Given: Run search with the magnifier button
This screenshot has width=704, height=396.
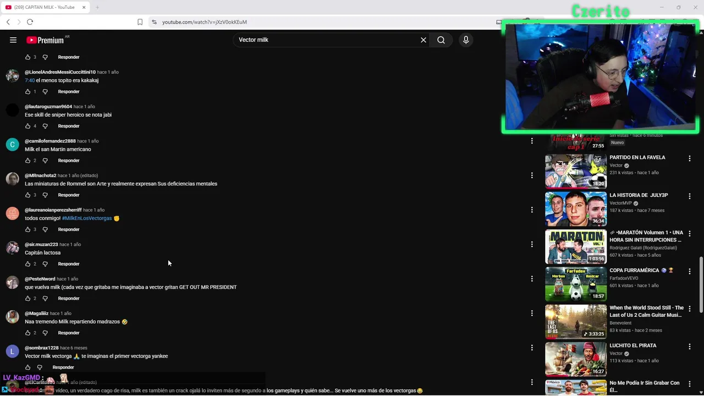Looking at the screenshot, I should pyautogui.click(x=441, y=40).
